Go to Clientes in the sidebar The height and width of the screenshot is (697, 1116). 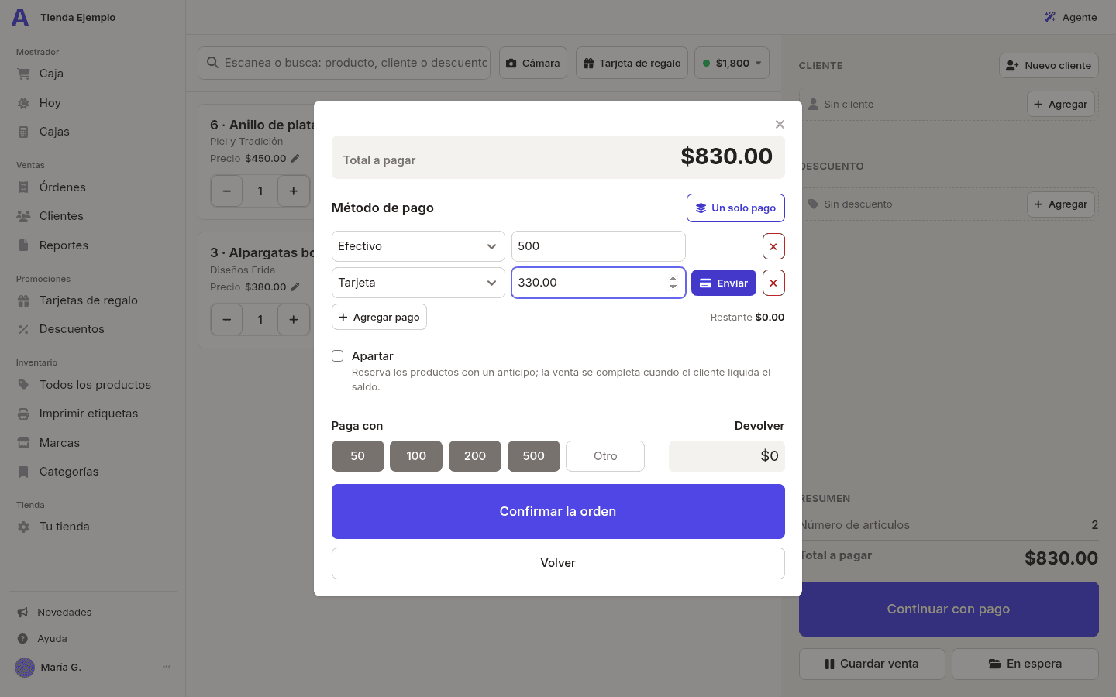[93, 216]
